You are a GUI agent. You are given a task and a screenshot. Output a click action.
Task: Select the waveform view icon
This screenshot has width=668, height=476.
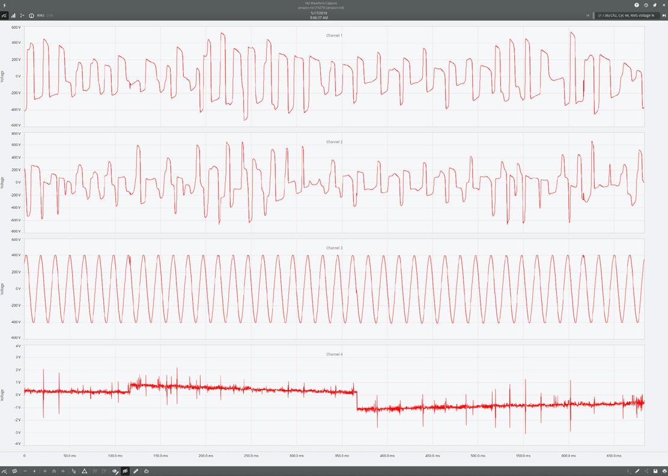[4, 16]
